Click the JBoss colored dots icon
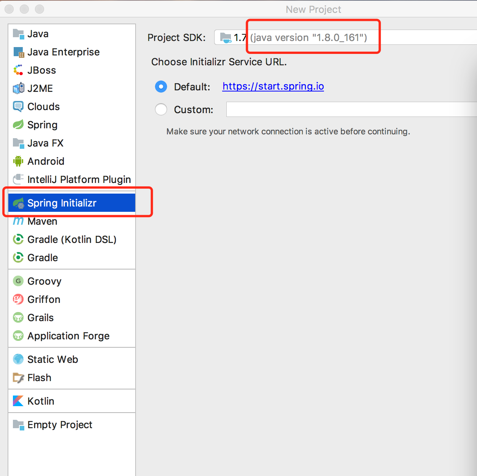Viewport: 477px width, 476px height. 18,70
